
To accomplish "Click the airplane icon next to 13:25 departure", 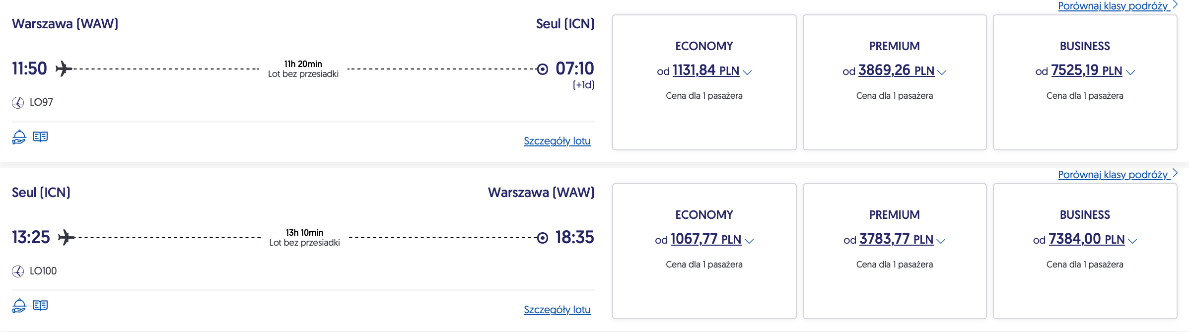I will point(67,237).
